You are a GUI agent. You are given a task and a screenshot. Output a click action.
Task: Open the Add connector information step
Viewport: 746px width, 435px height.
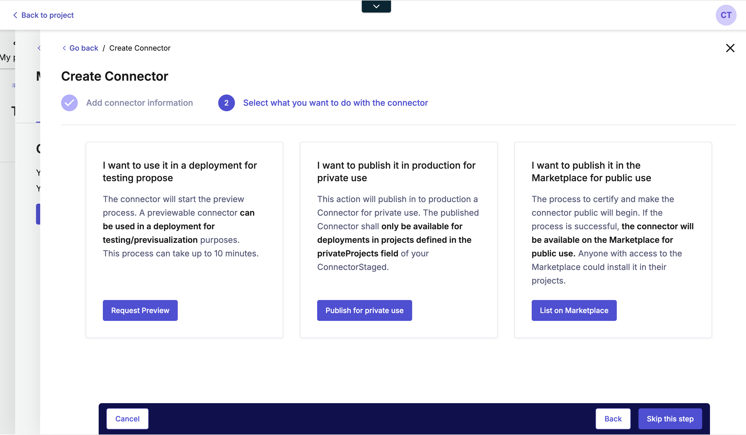click(x=139, y=103)
